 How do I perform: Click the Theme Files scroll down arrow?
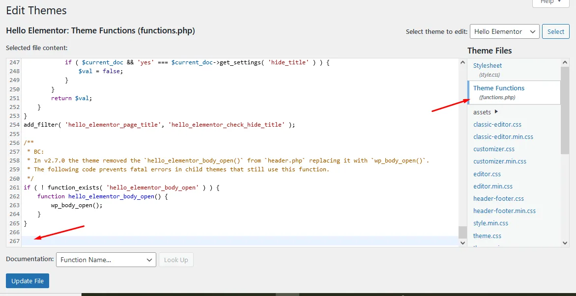pos(565,242)
